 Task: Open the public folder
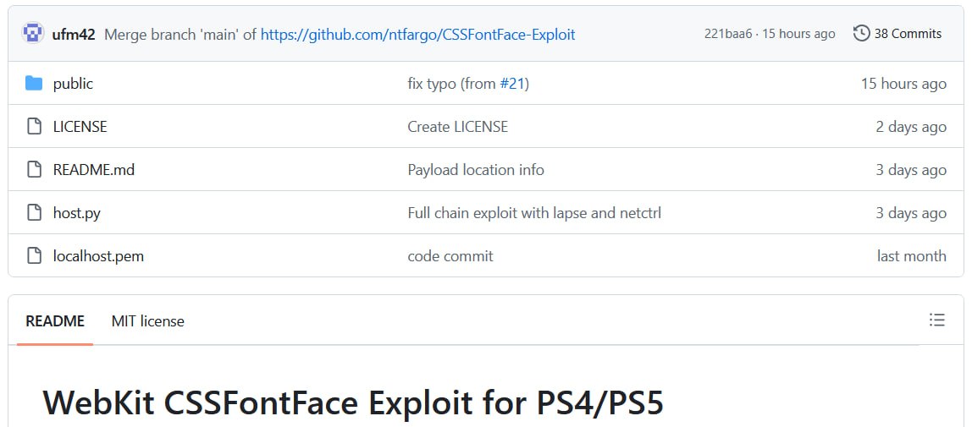[73, 84]
